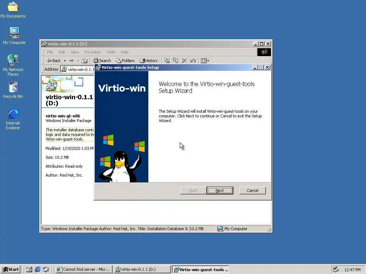Open the Edit menu in Explorer
The height and width of the screenshot is (274, 366).
tap(62, 52)
